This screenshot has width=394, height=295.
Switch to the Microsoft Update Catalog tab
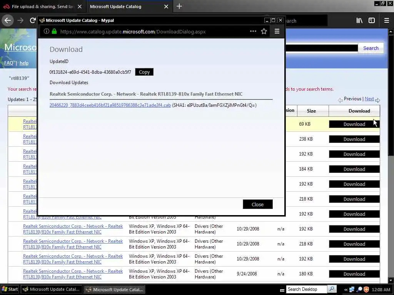(x=129, y=7)
